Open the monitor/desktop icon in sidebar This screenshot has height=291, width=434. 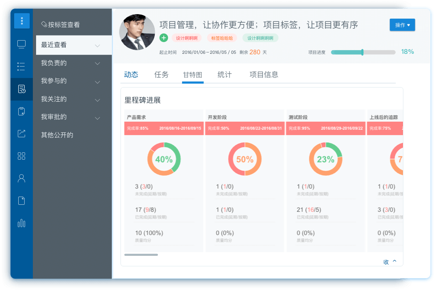[x=21, y=44]
